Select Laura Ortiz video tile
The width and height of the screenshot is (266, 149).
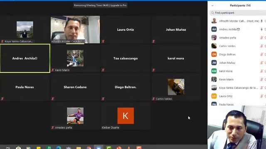pos(126,29)
